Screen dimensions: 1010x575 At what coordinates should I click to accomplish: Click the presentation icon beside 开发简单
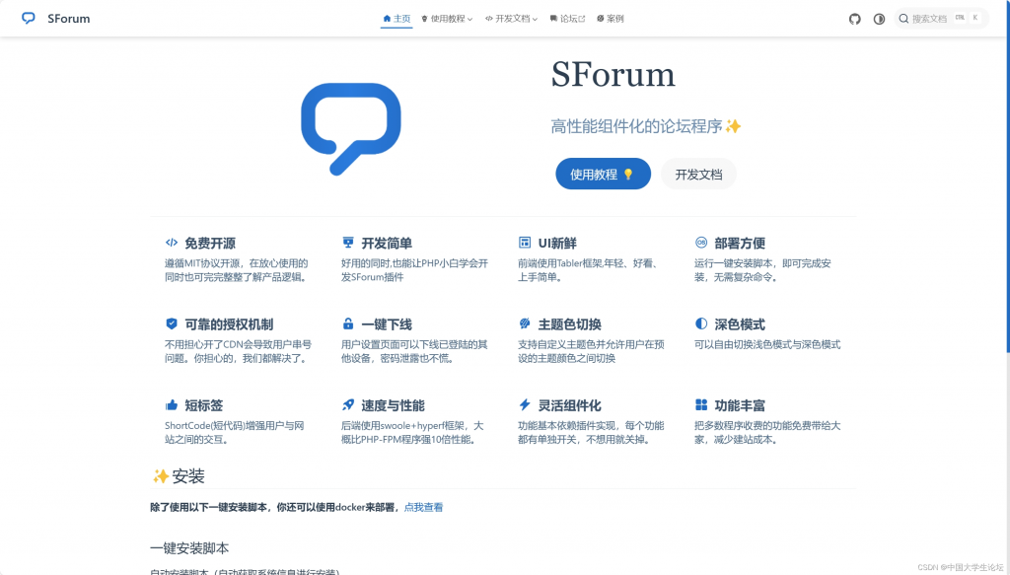(348, 243)
